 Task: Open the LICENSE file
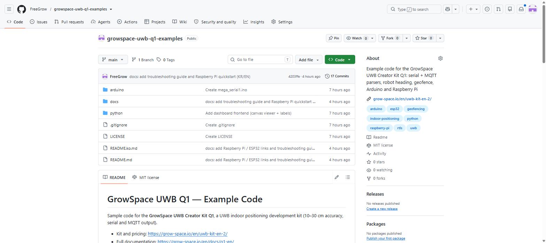tap(117, 136)
